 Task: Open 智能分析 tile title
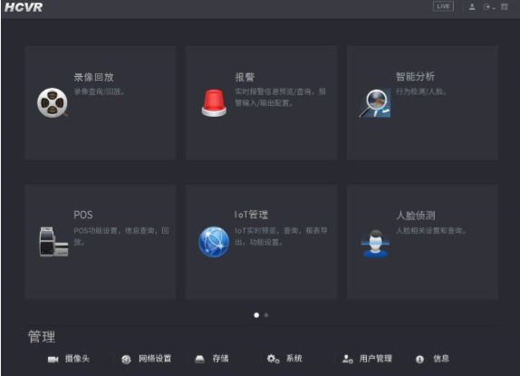416,76
